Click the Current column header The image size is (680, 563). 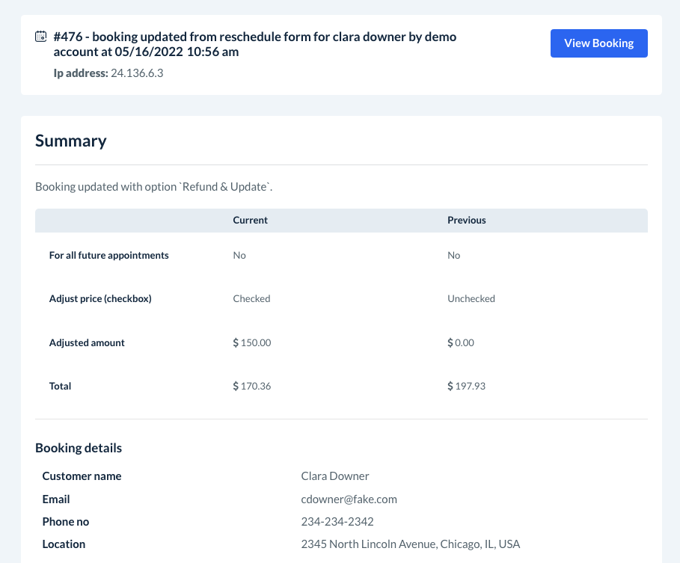pyautogui.click(x=251, y=221)
